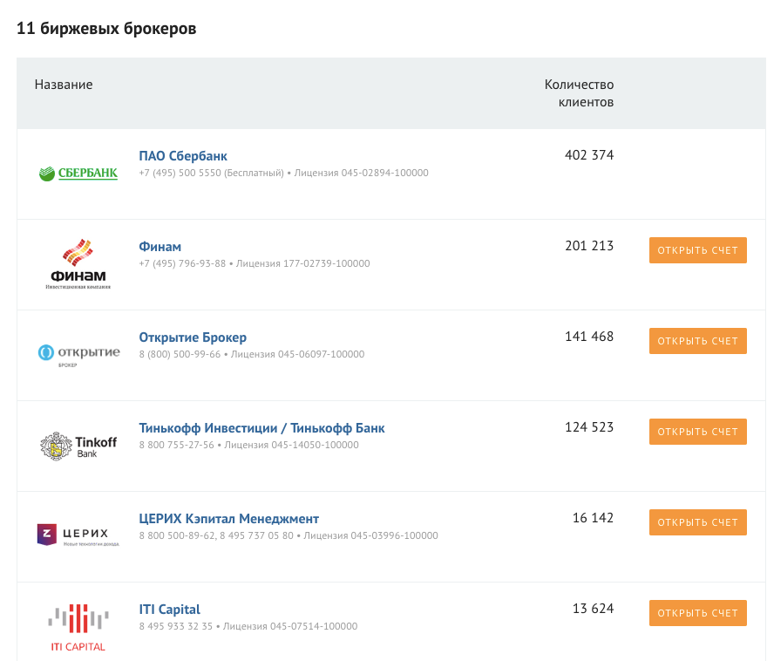Click Tinkoff phone and license 045-14050-100000 line
767x661 pixels.
tap(249, 445)
